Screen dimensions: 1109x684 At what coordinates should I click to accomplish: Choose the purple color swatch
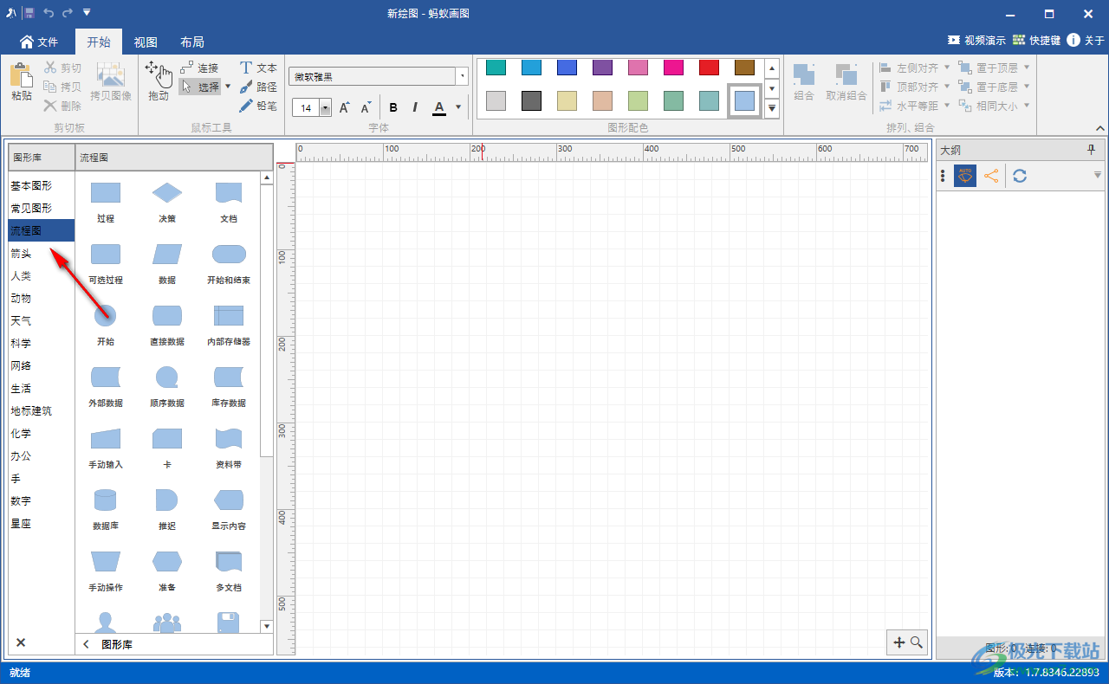coord(602,68)
